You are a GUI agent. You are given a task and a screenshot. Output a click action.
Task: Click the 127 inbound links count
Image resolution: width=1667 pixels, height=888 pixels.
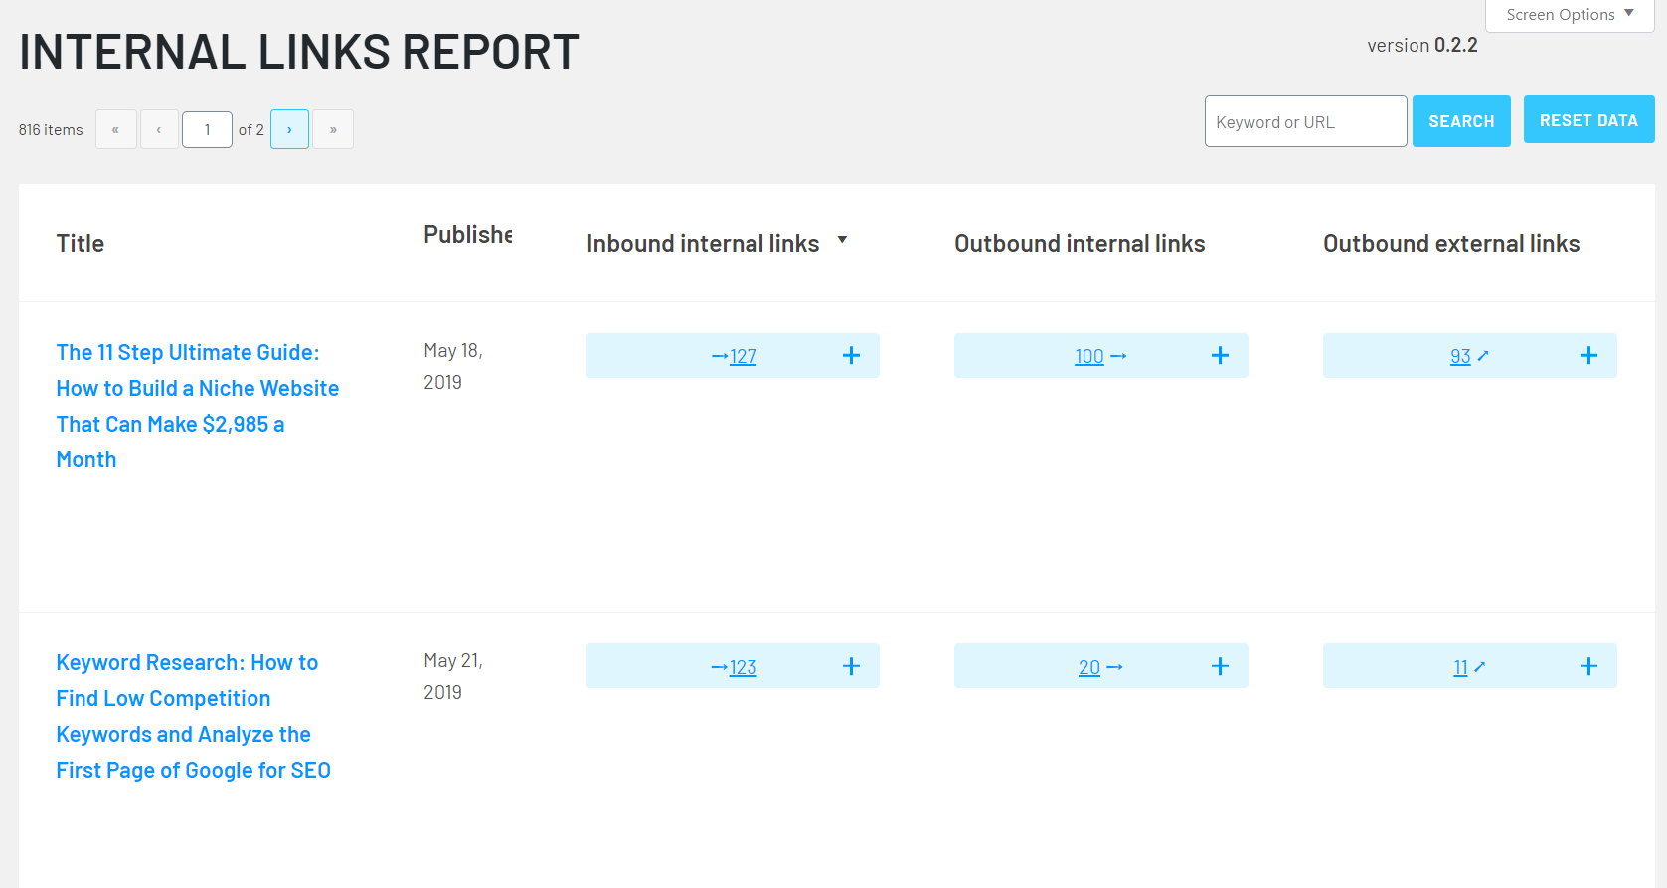pyautogui.click(x=743, y=357)
